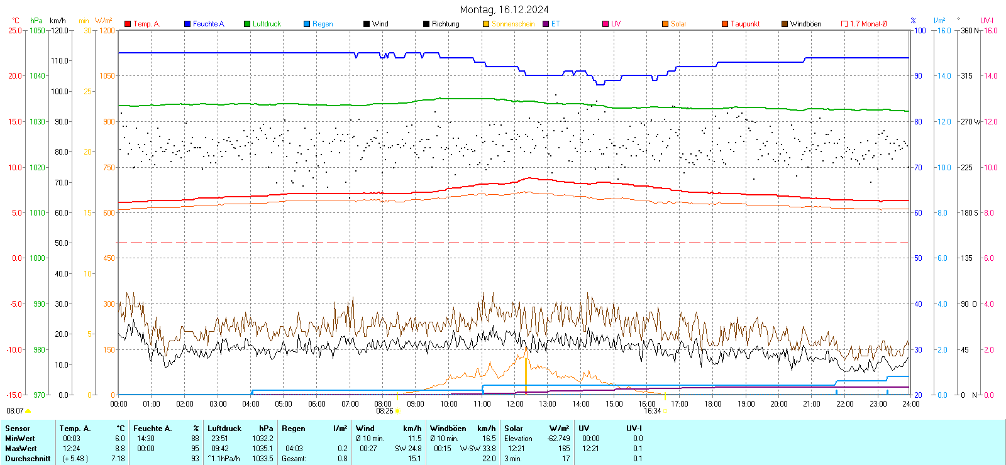
Task: Click the brown Windböen legend square
Action: pos(785,24)
